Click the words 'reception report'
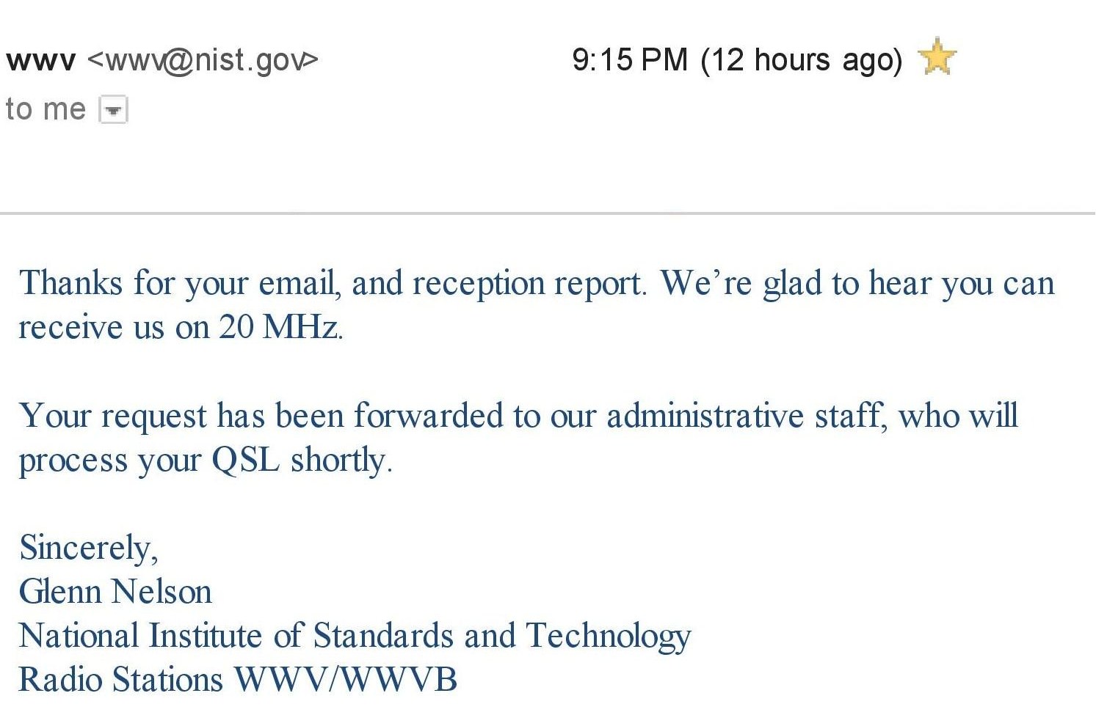 (x=529, y=284)
